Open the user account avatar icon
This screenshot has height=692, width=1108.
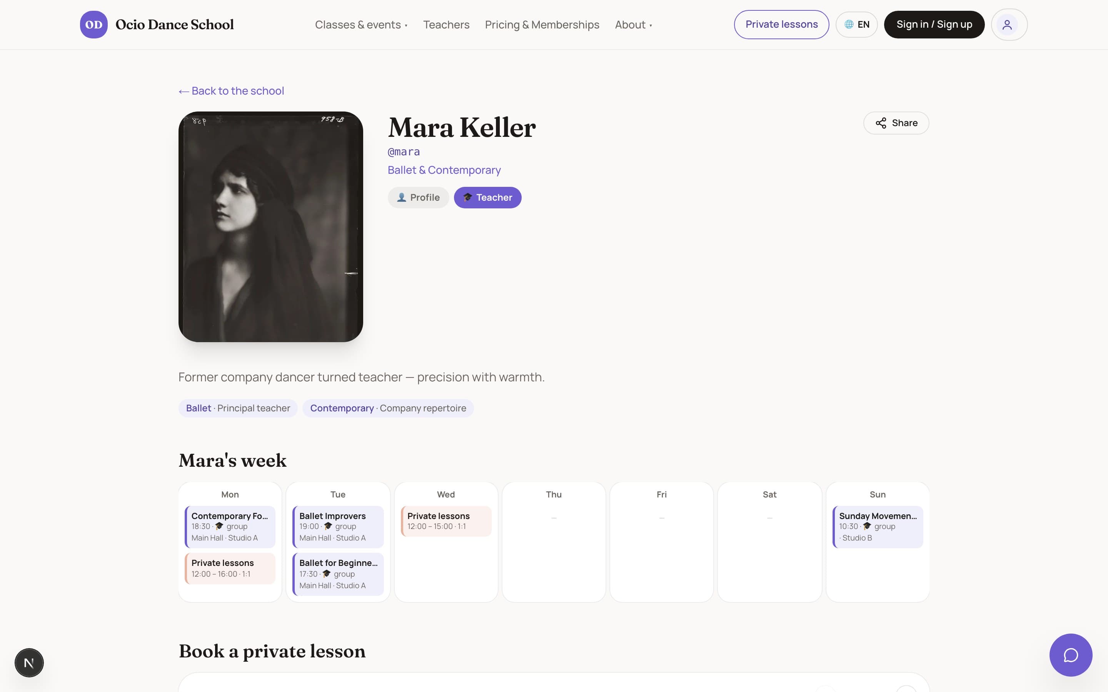point(1009,25)
